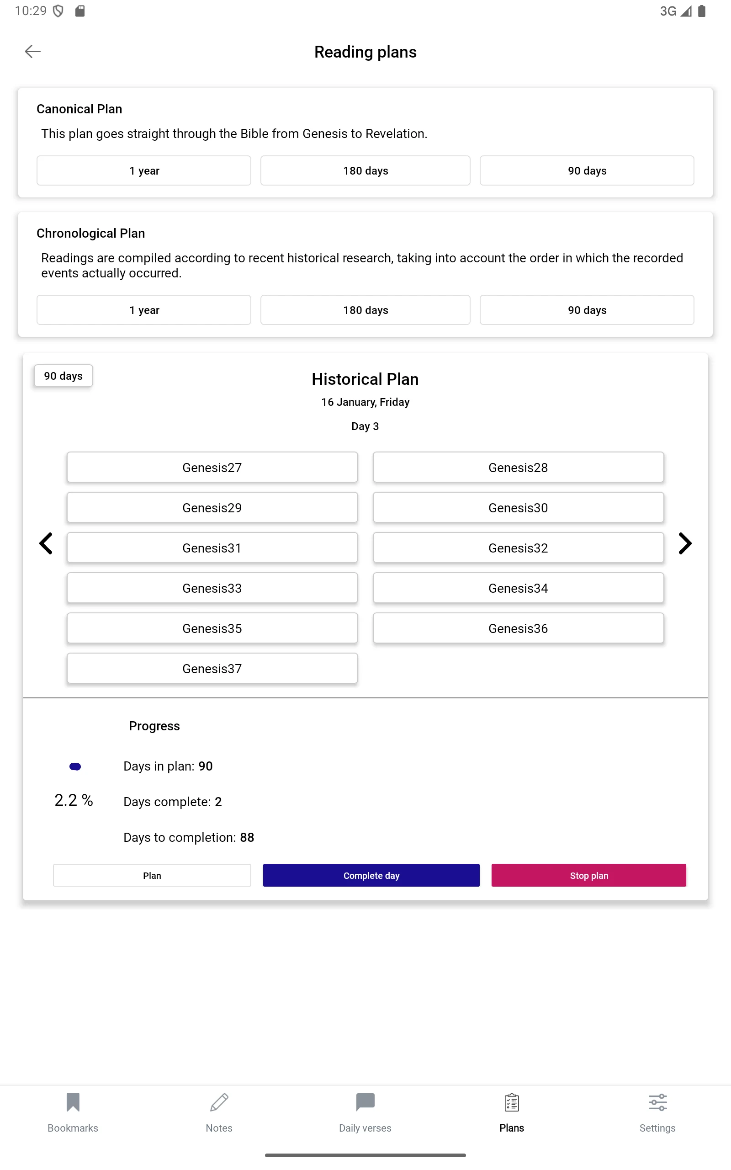
Task: Choose Chronological Plan 90 days
Action: coord(587,310)
